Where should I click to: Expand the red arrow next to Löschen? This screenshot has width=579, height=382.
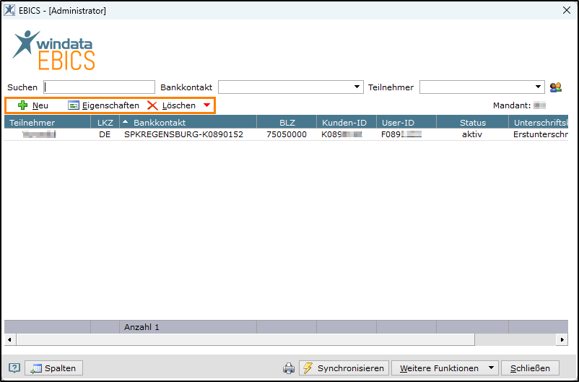(x=206, y=105)
